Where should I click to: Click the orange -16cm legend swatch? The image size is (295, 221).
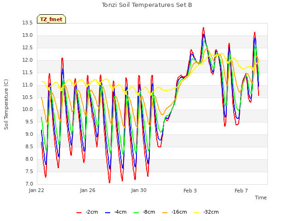165,213
